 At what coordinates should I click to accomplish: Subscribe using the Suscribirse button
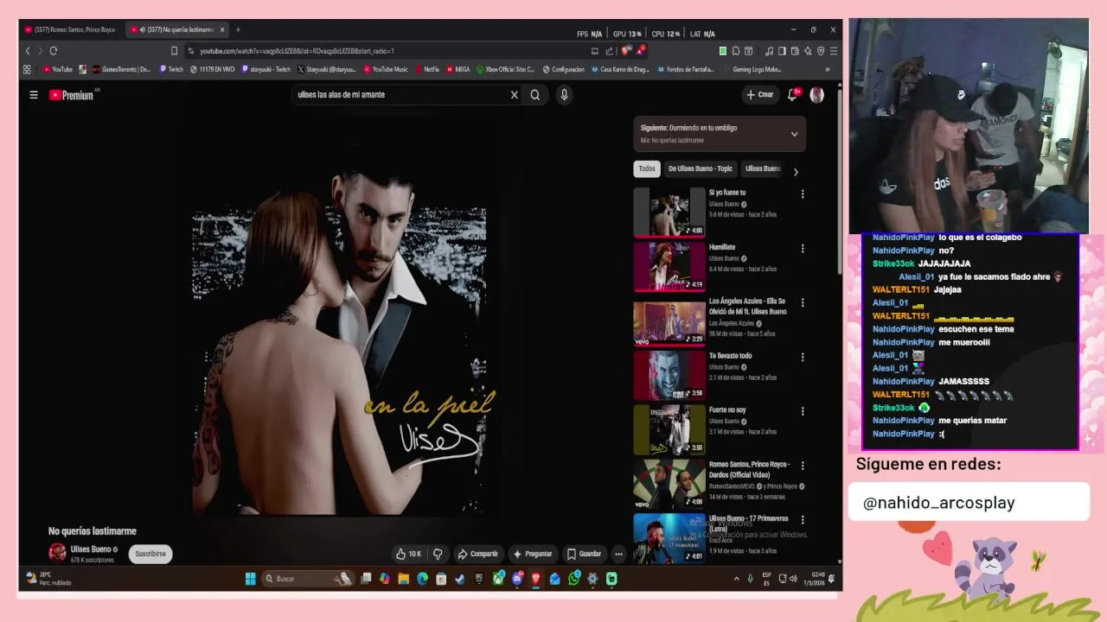tap(150, 554)
